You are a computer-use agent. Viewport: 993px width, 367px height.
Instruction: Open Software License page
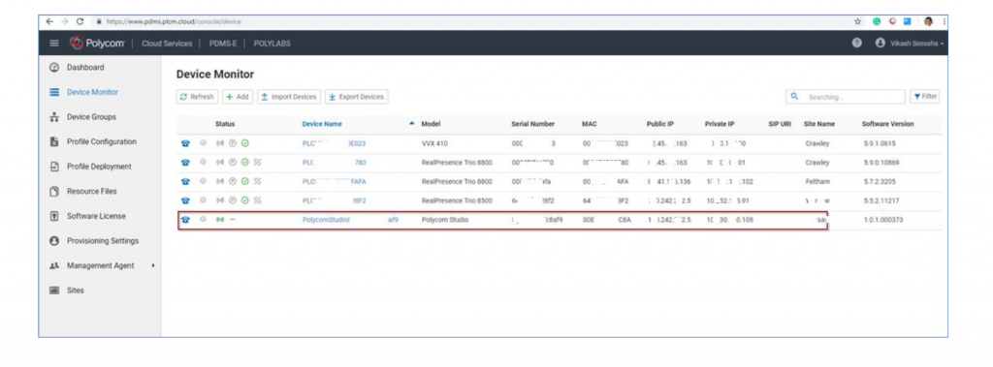tap(96, 216)
